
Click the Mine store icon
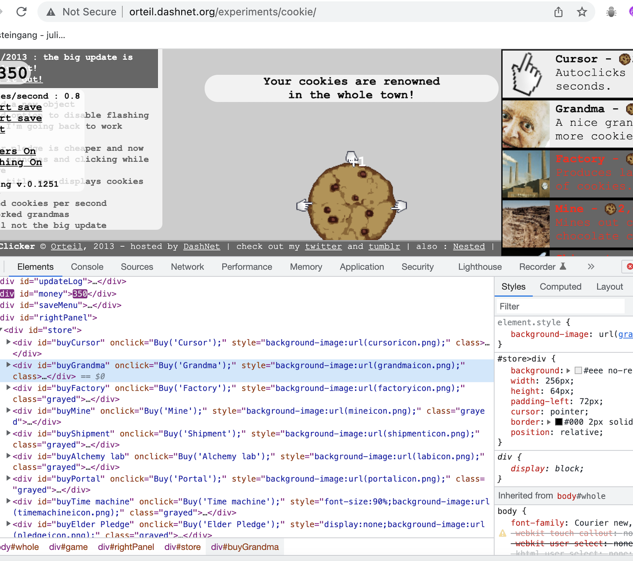pos(526,223)
